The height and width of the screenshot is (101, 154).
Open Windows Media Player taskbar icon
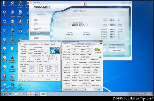tap(23, 94)
